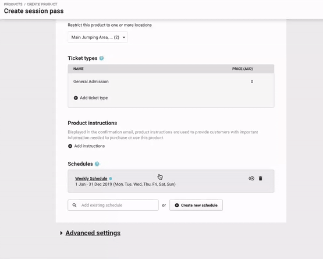Open the Weekly Schedule link
Screen dimensions: 323x259
tap(91, 179)
